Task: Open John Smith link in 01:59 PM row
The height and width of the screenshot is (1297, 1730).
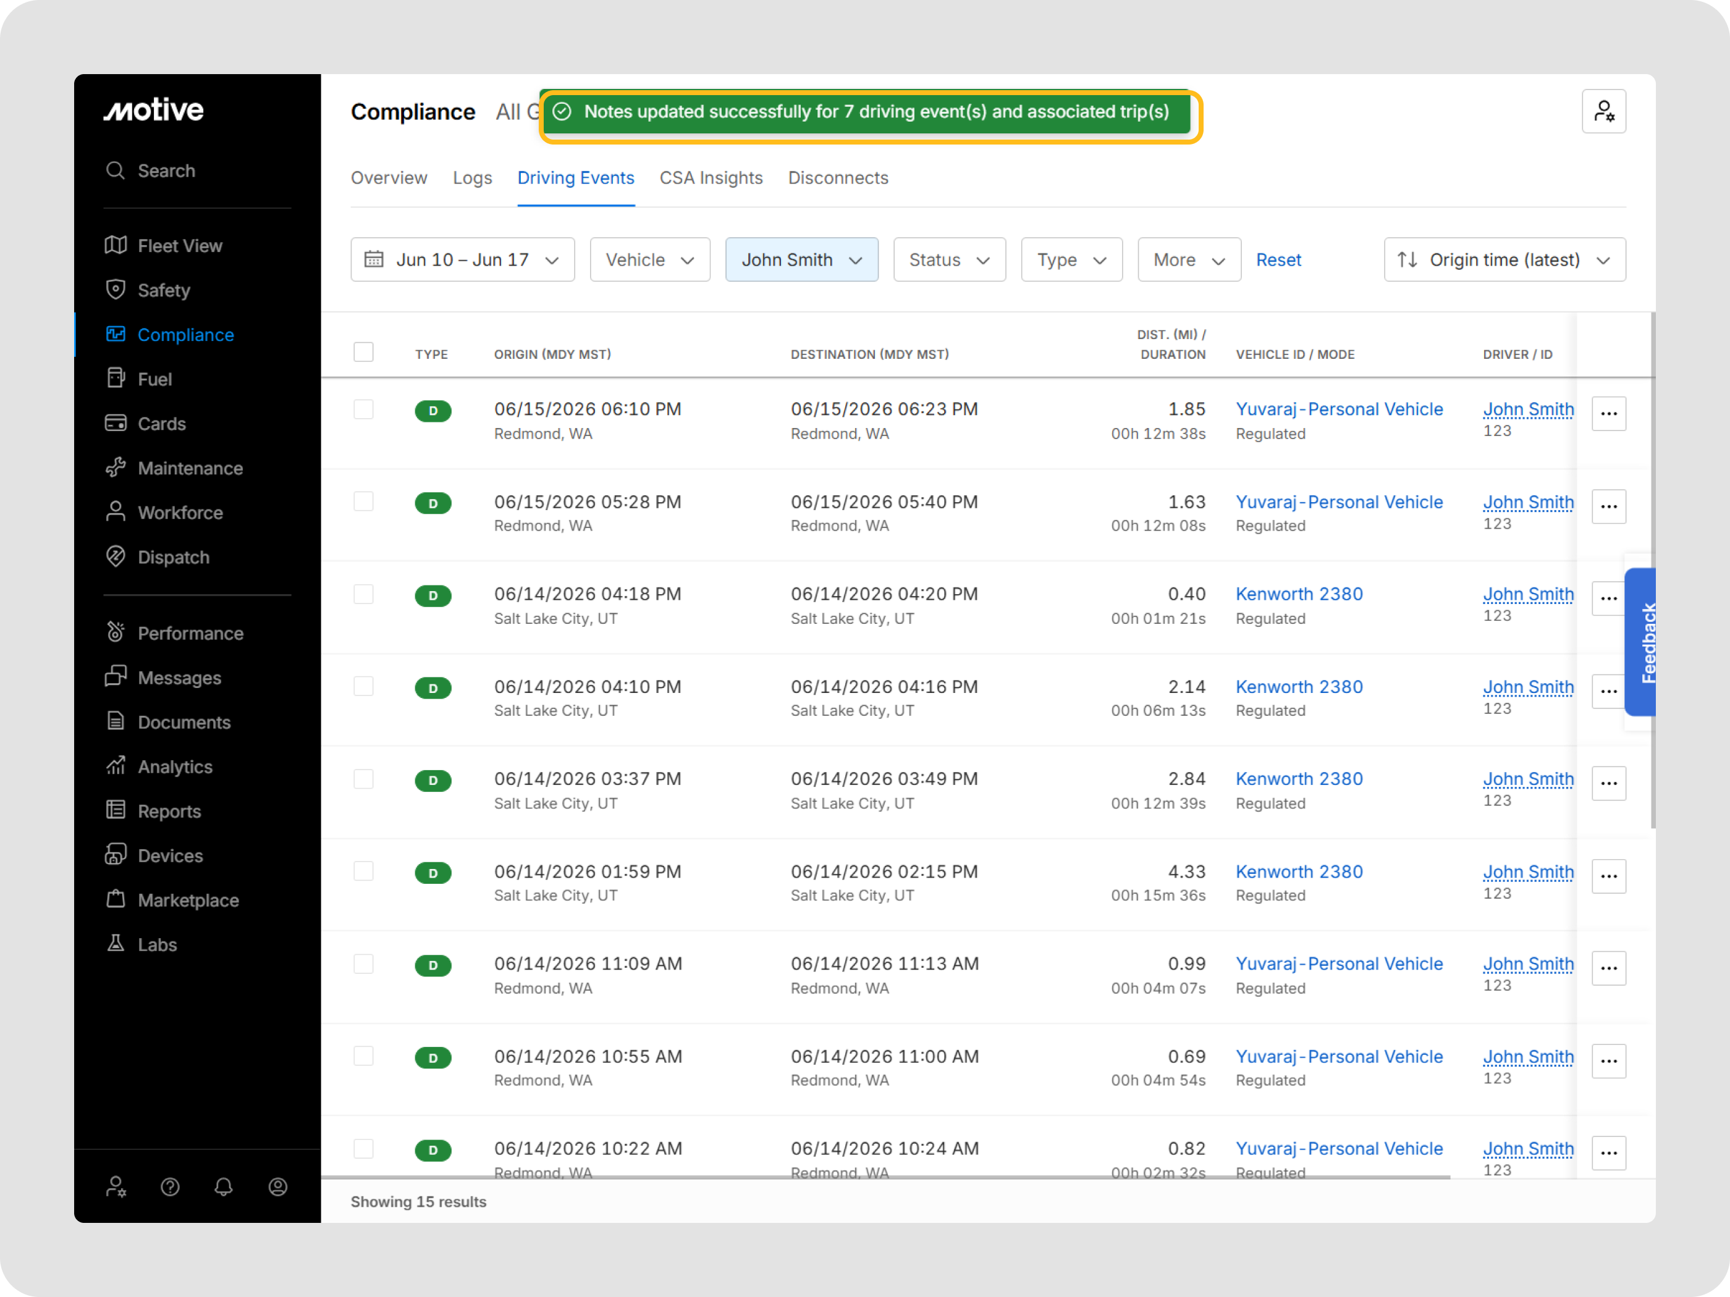Action: tap(1528, 871)
